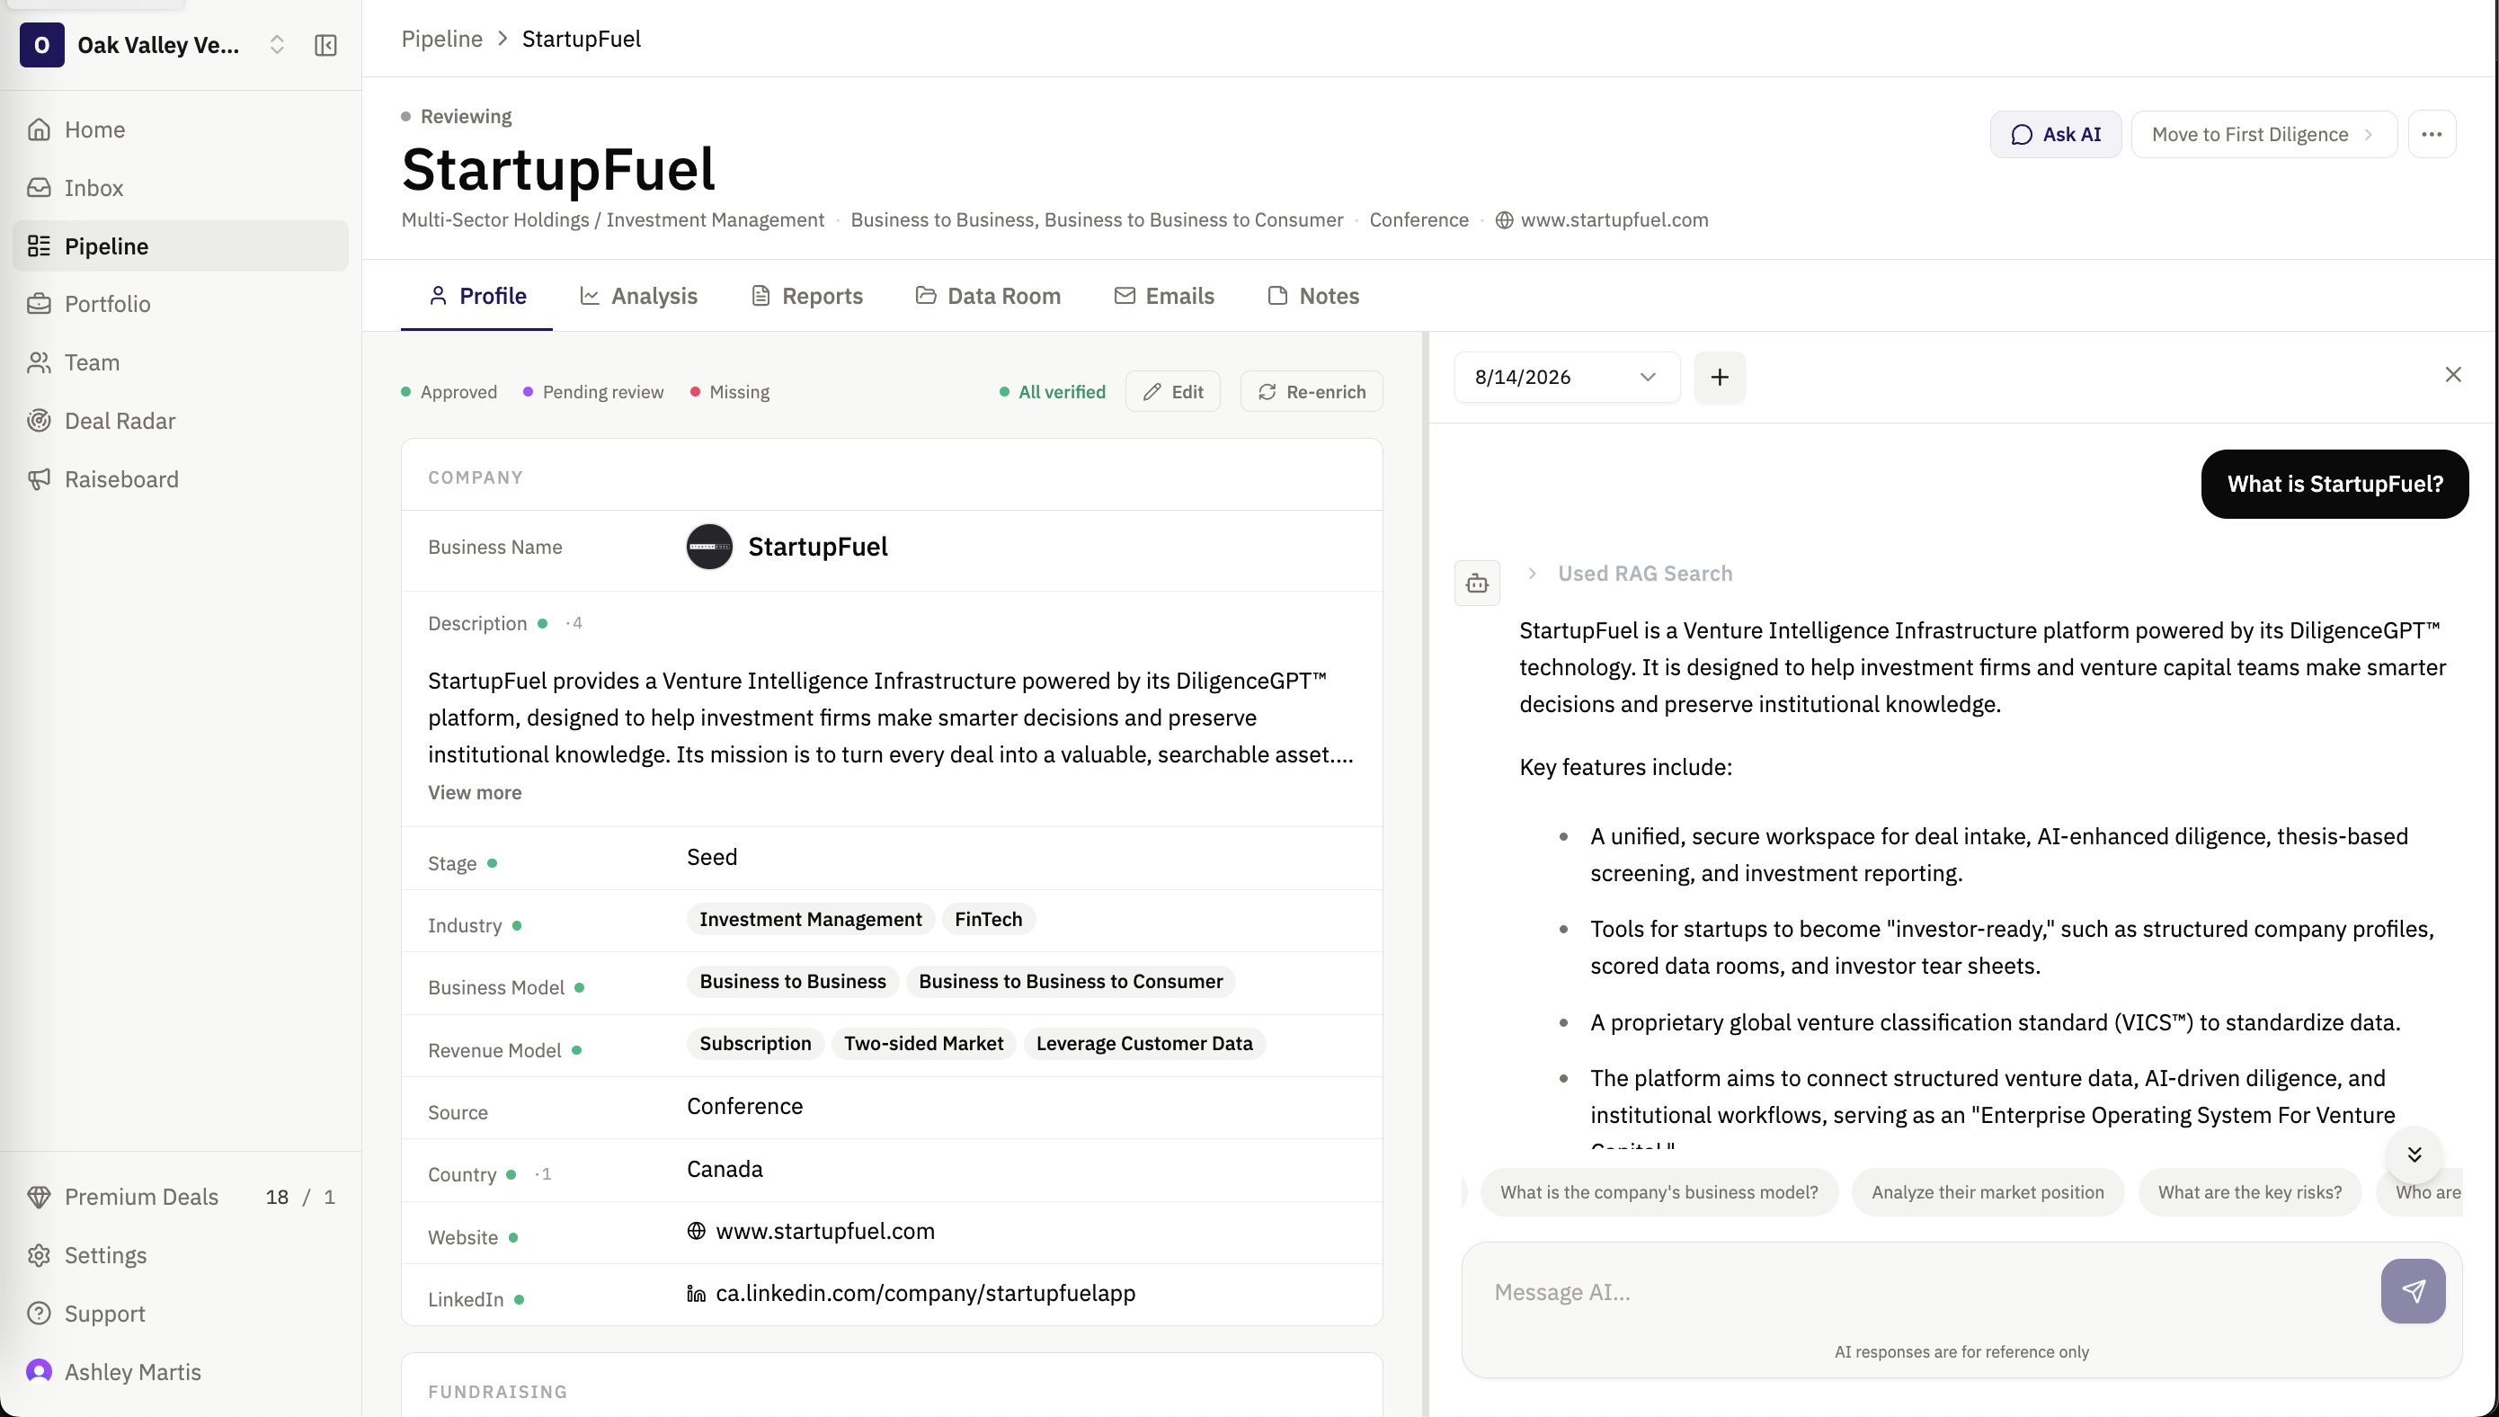The image size is (2499, 1417).
Task: Collapse the sidebar panel icon
Action: (x=326, y=46)
